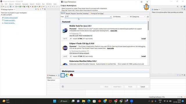Screen dimensions: 186x104
Task: Click Kubernetes Manifest Editor 0.0.2 title
Action: pos(83,61)
